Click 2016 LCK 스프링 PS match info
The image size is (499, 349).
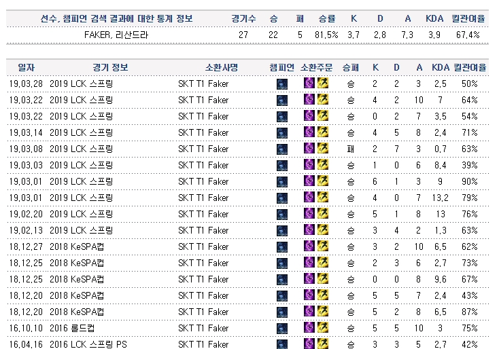pyautogui.click(x=88, y=344)
